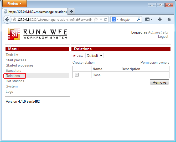Select Executors in the side menu
Screen dimensions: 176x142
point(13,70)
